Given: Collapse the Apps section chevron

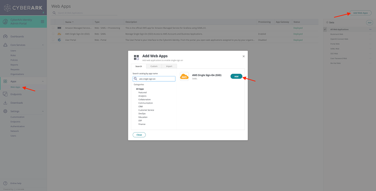Looking at the screenshot, I should tap(43, 81).
